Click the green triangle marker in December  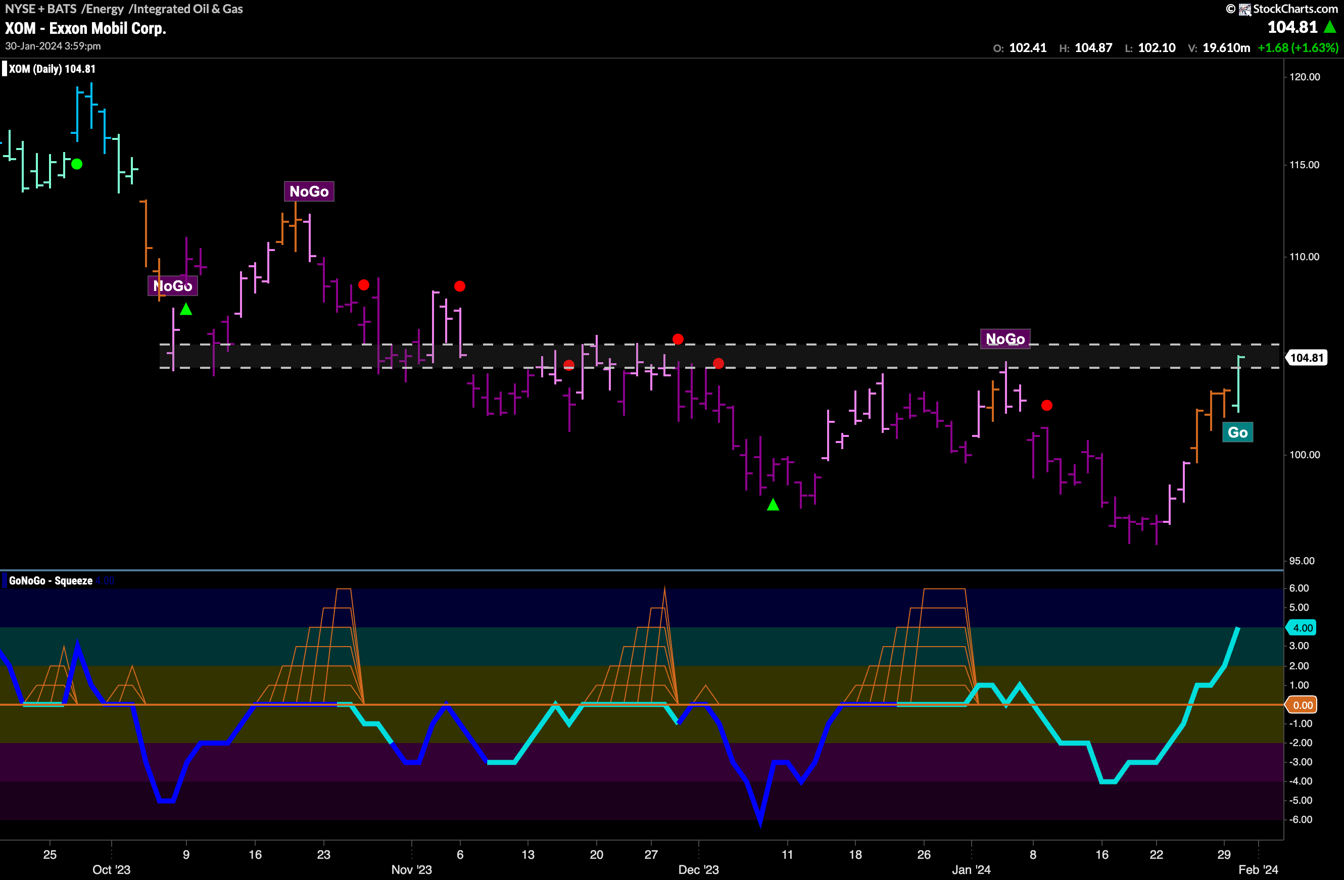[773, 505]
